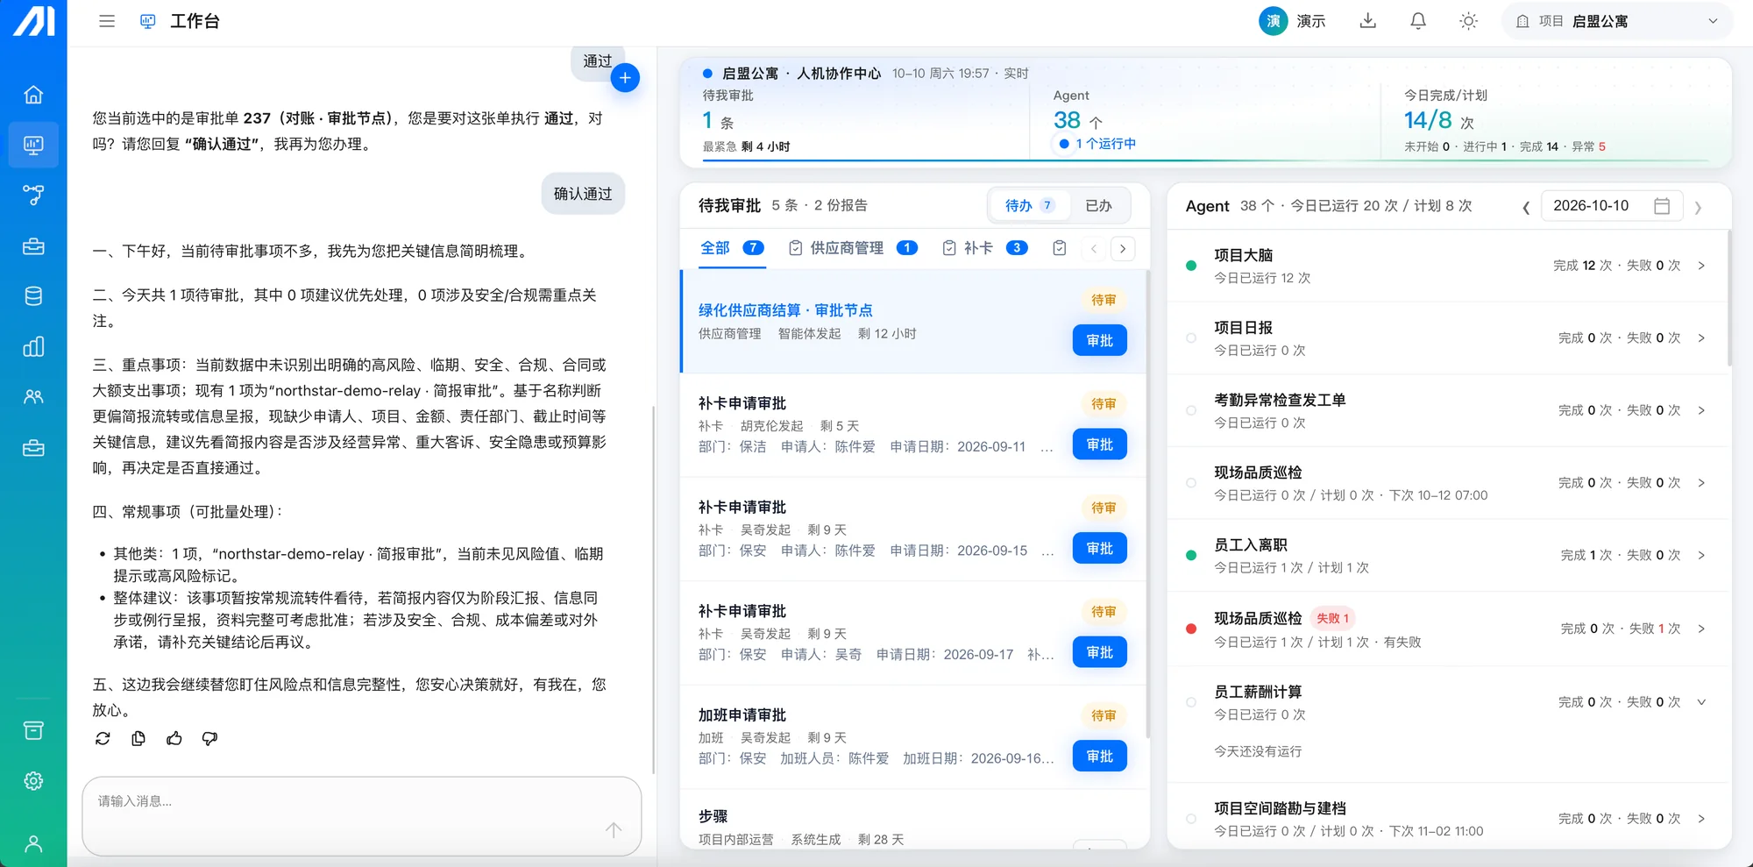Click the download icon in header
The width and height of the screenshot is (1753, 867).
[1367, 21]
